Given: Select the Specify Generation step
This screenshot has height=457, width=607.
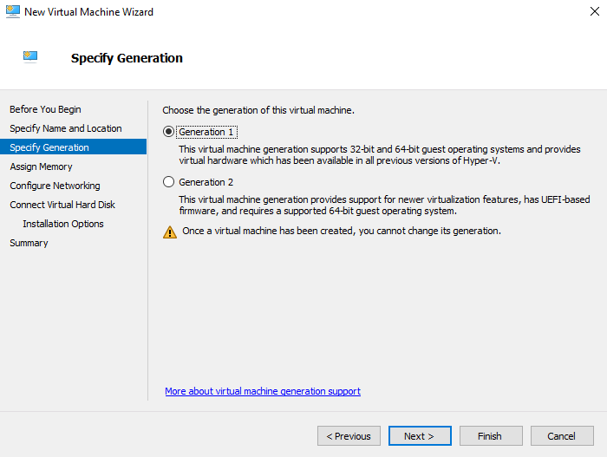Looking at the screenshot, I should [49, 147].
